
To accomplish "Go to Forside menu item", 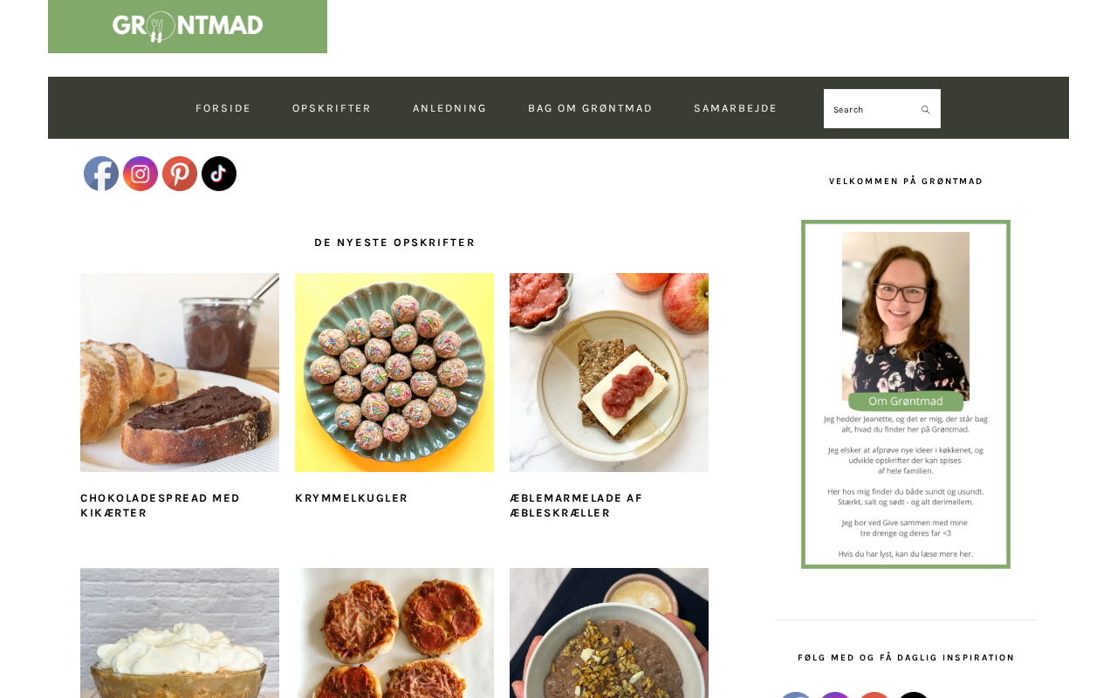I will [x=223, y=108].
